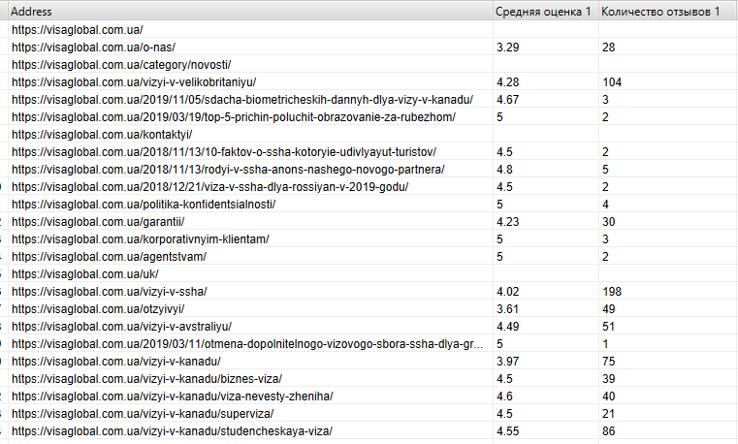Viewport: 738px width, 444px height.
Task: Select the /uk/ URL row
Action: click(x=85, y=274)
